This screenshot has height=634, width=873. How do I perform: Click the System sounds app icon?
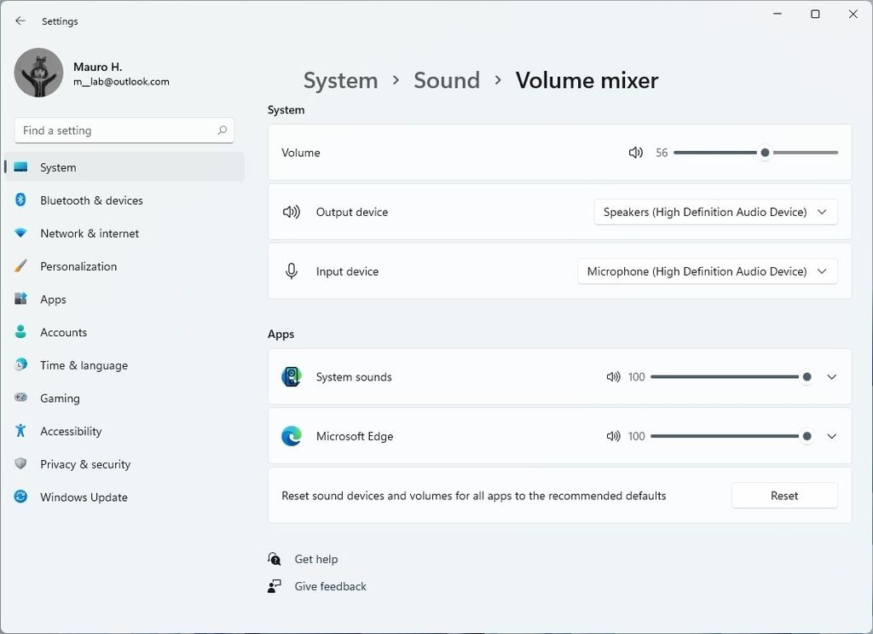292,377
